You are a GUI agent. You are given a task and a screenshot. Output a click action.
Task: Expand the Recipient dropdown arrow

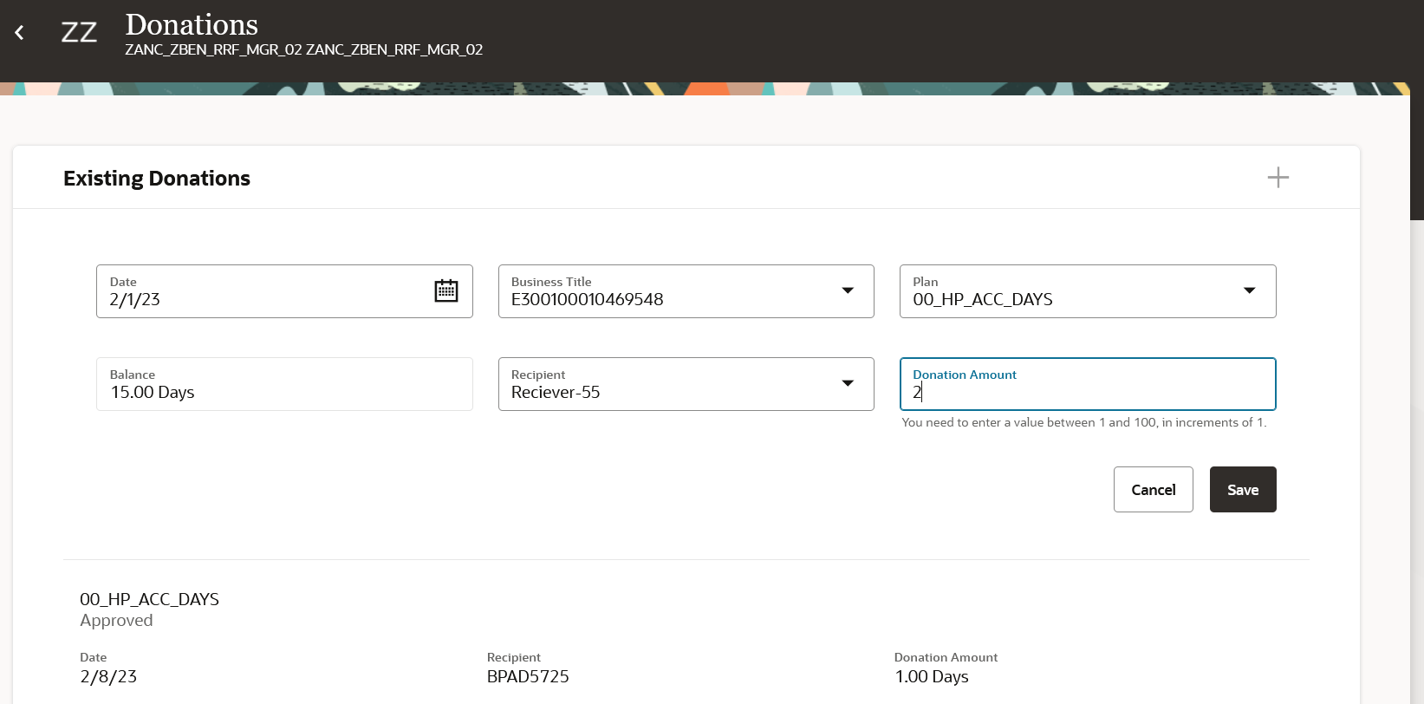(x=848, y=384)
